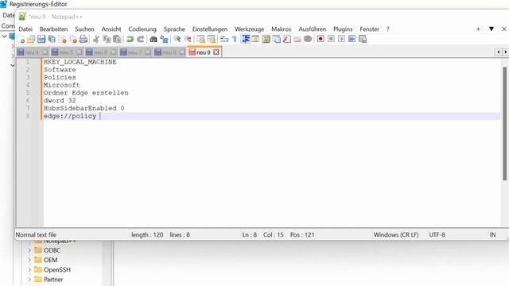
Task: Toggle synchronized vertical scrolling
Action: pos(200,40)
